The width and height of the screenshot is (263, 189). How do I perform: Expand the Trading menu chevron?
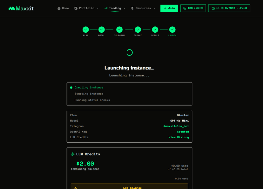tap(124, 8)
